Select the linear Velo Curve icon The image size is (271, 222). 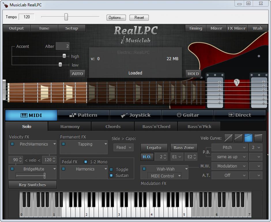[228, 138]
